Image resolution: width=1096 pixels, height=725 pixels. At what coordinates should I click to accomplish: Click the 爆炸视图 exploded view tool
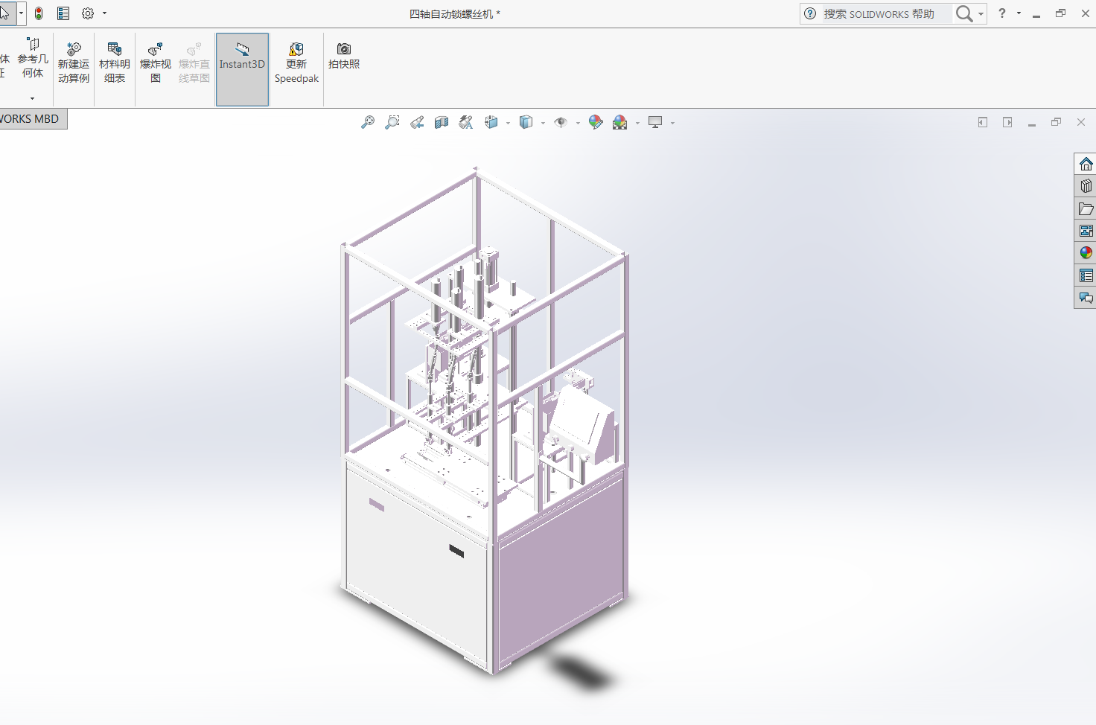156,63
